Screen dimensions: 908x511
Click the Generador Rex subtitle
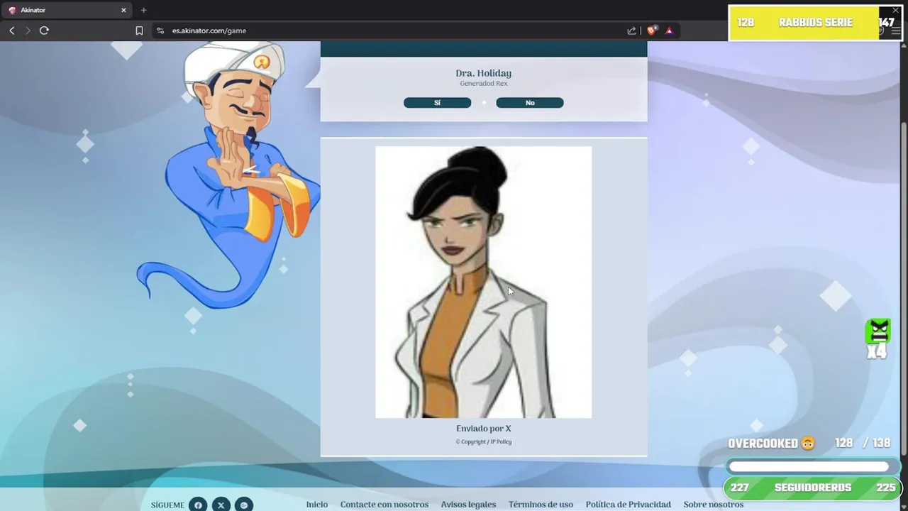click(483, 84)
